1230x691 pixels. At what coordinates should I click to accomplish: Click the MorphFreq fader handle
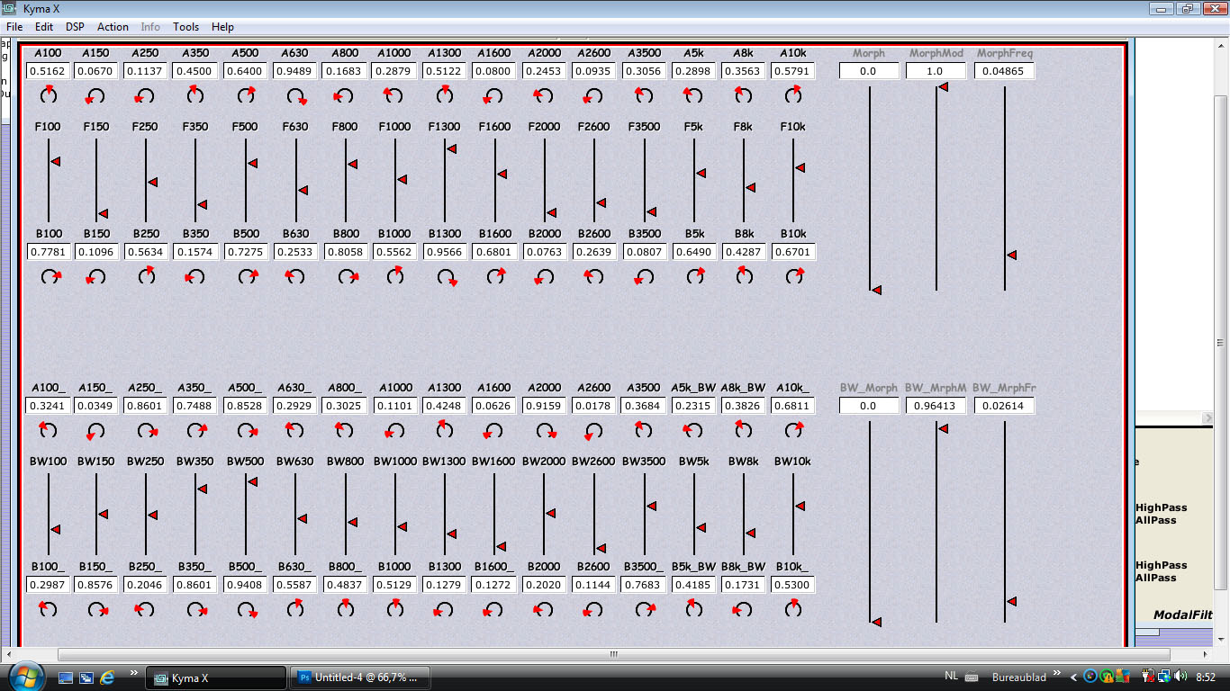(1011, 256)
